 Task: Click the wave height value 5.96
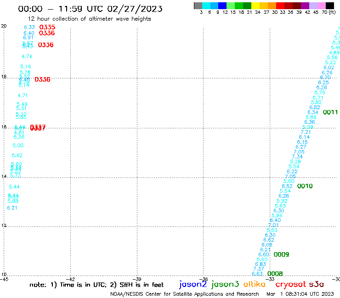(277, 215)
